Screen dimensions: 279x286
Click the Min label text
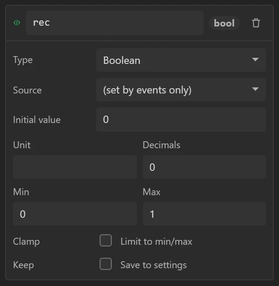(21, 192)
